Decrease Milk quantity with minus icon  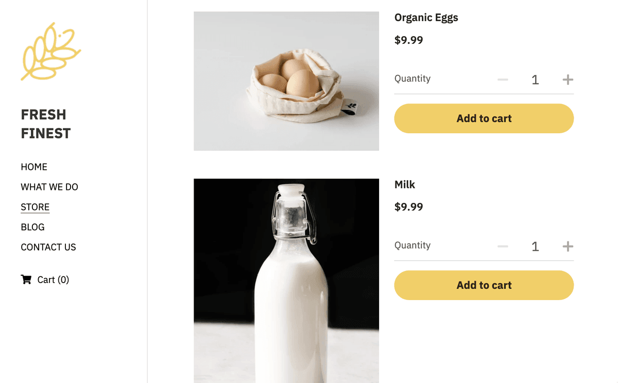503,247
